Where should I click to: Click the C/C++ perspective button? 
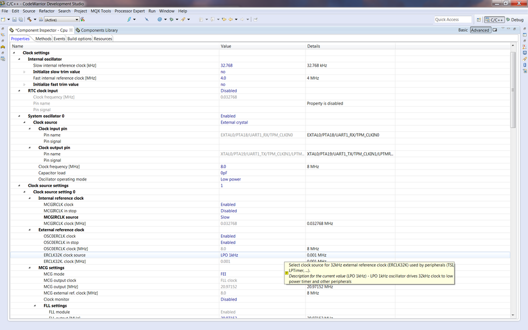pyautogui.click(x=494, y=20)
